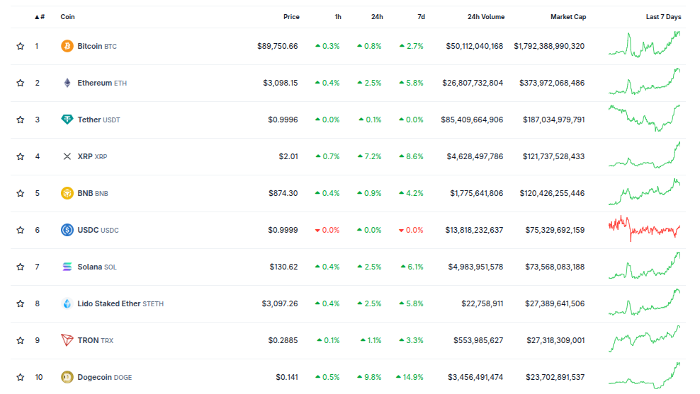Viewport: 700px width, 394px height.
Task: Star Dogecoin to add to watchlist
Action: 21,377
